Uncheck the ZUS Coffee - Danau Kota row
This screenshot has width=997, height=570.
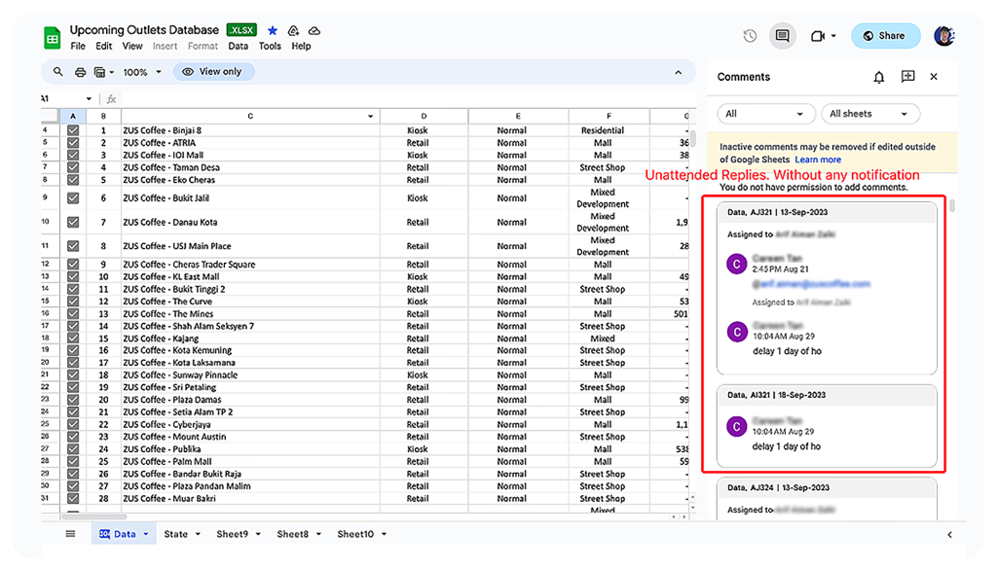pos(73,223)
